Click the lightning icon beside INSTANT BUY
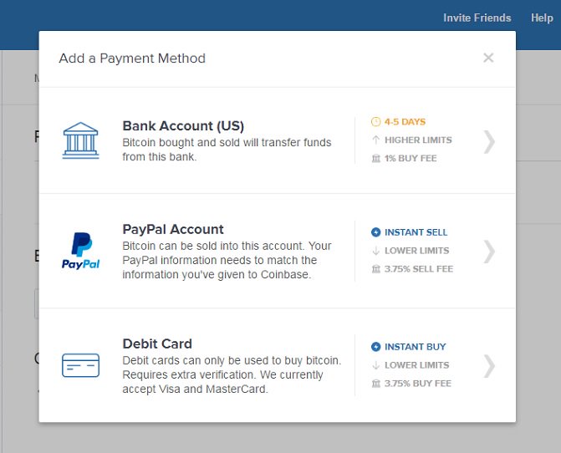 tap(375, 347)
